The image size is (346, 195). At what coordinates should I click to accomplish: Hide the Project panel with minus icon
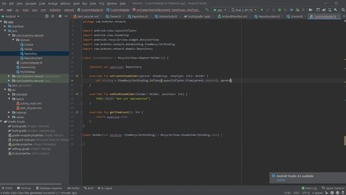pos(66,16)
